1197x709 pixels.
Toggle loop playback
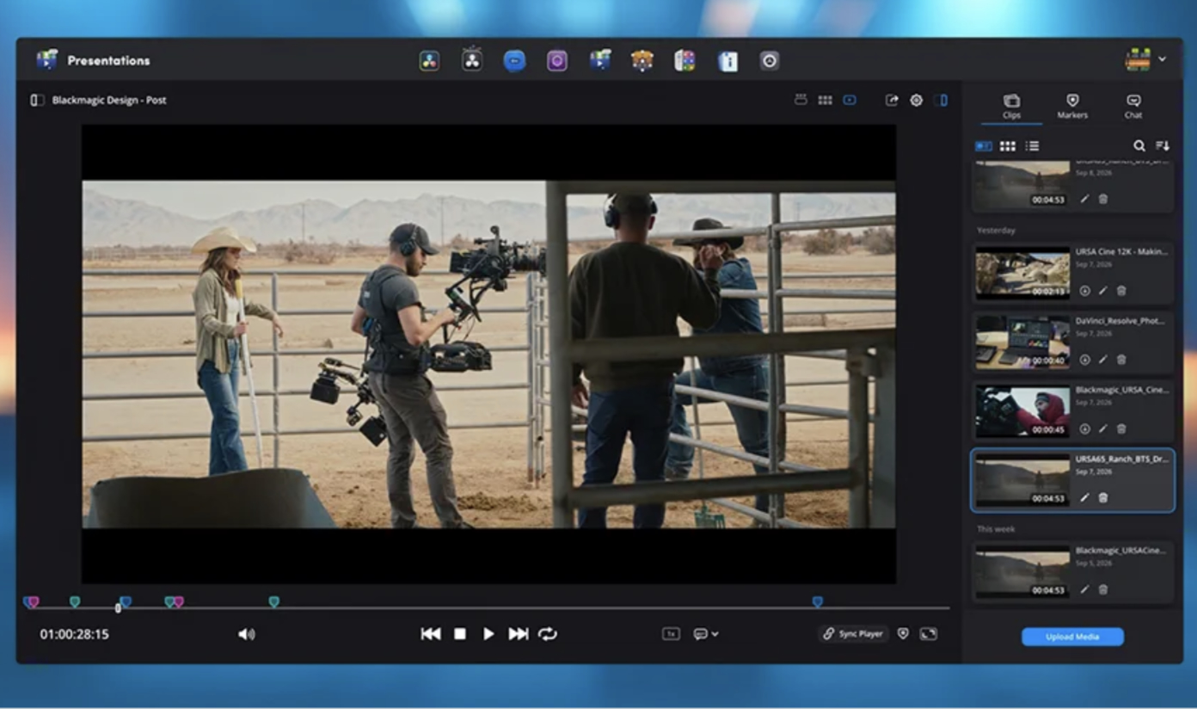548,634
